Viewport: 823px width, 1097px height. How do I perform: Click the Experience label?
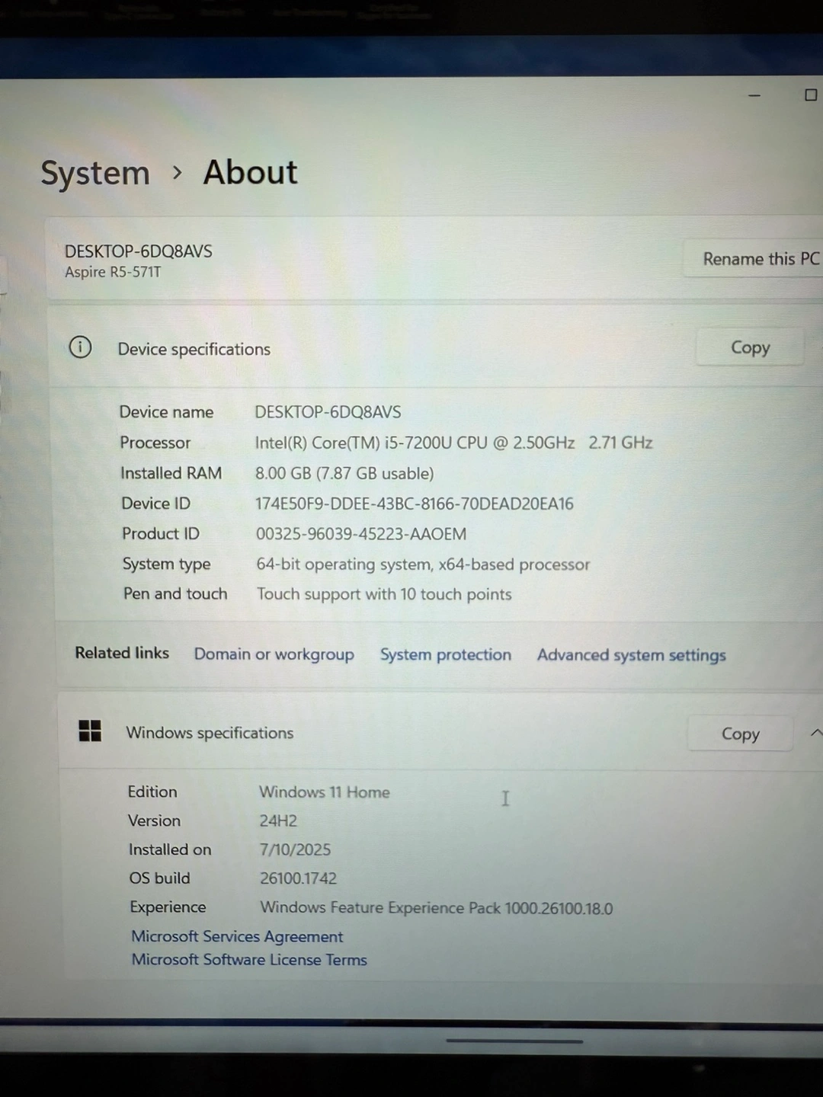pos(168,907)
